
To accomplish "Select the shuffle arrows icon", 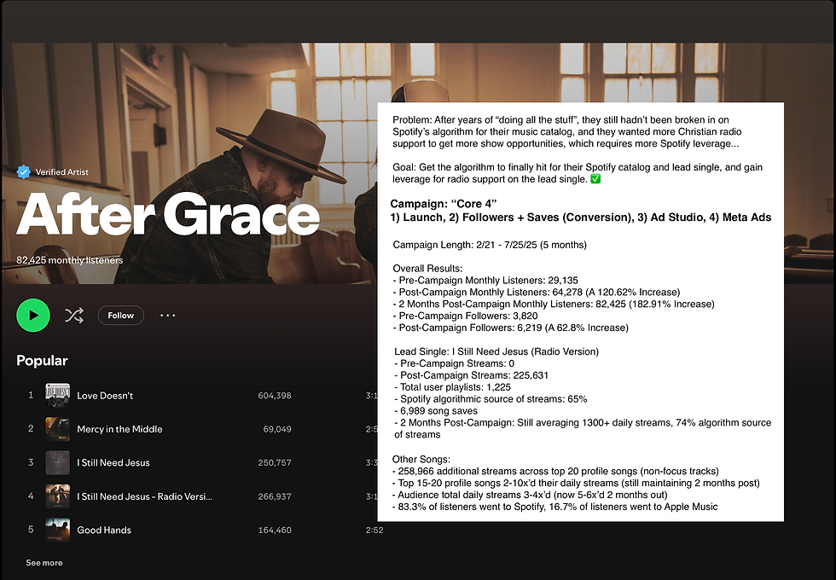I will (x=74, y=315).
